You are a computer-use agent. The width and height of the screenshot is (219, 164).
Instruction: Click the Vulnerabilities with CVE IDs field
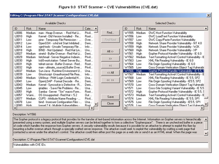tap(110, 145)
